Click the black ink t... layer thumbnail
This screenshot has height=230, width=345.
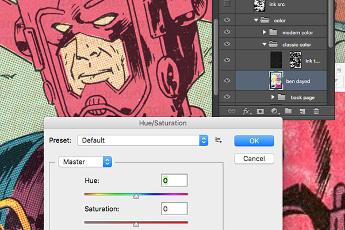pyautogui.click(x=276, y=60)
